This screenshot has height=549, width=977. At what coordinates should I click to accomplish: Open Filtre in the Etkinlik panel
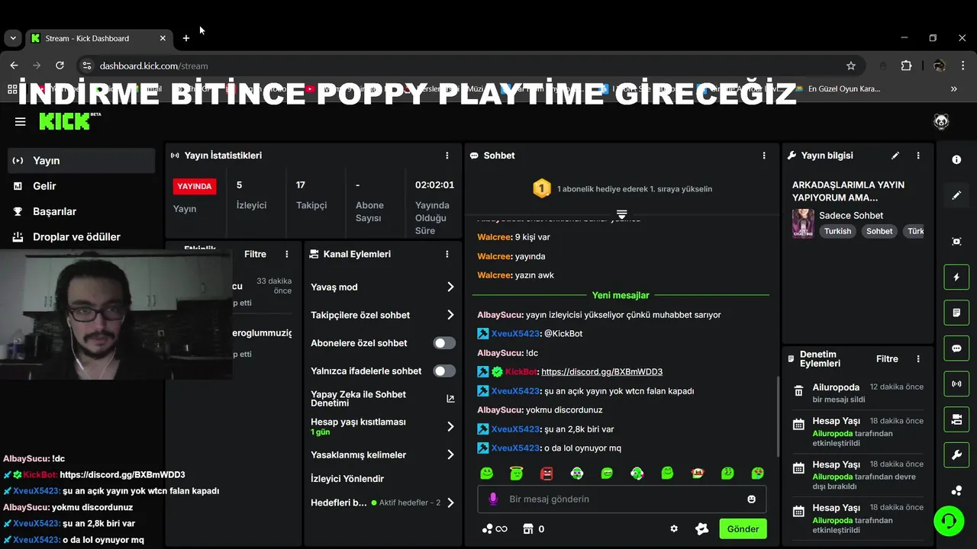coord(255,255)
